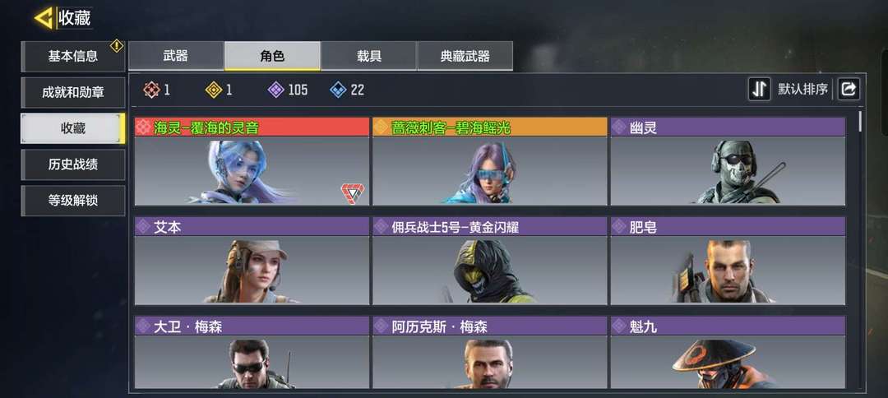Click the blue rare rarity filter icon

338,90
